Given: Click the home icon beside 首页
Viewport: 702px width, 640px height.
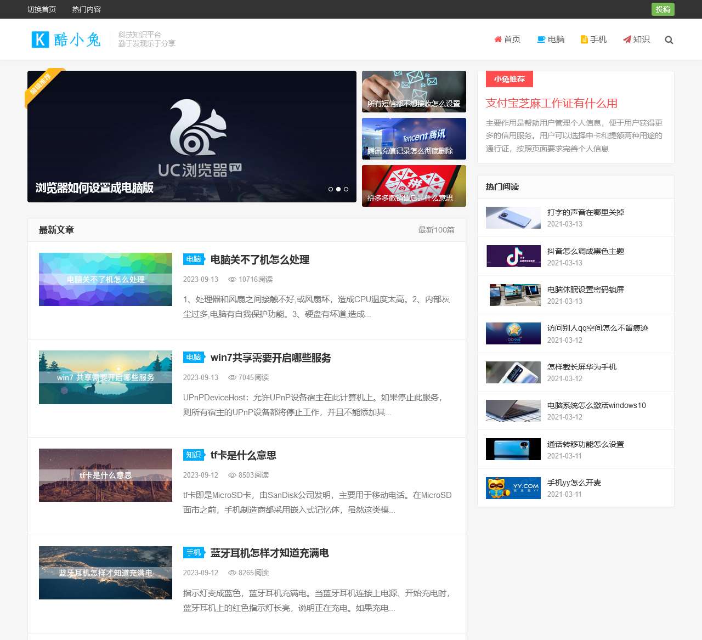Looking at the screenshot, I should pos(498,39).
